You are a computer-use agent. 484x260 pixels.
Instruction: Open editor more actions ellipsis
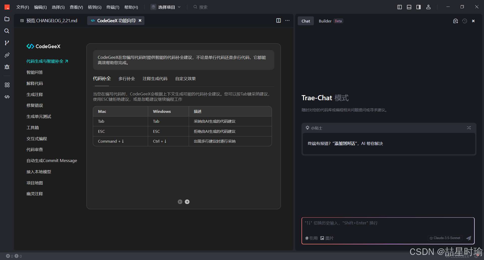pos(287,20)
